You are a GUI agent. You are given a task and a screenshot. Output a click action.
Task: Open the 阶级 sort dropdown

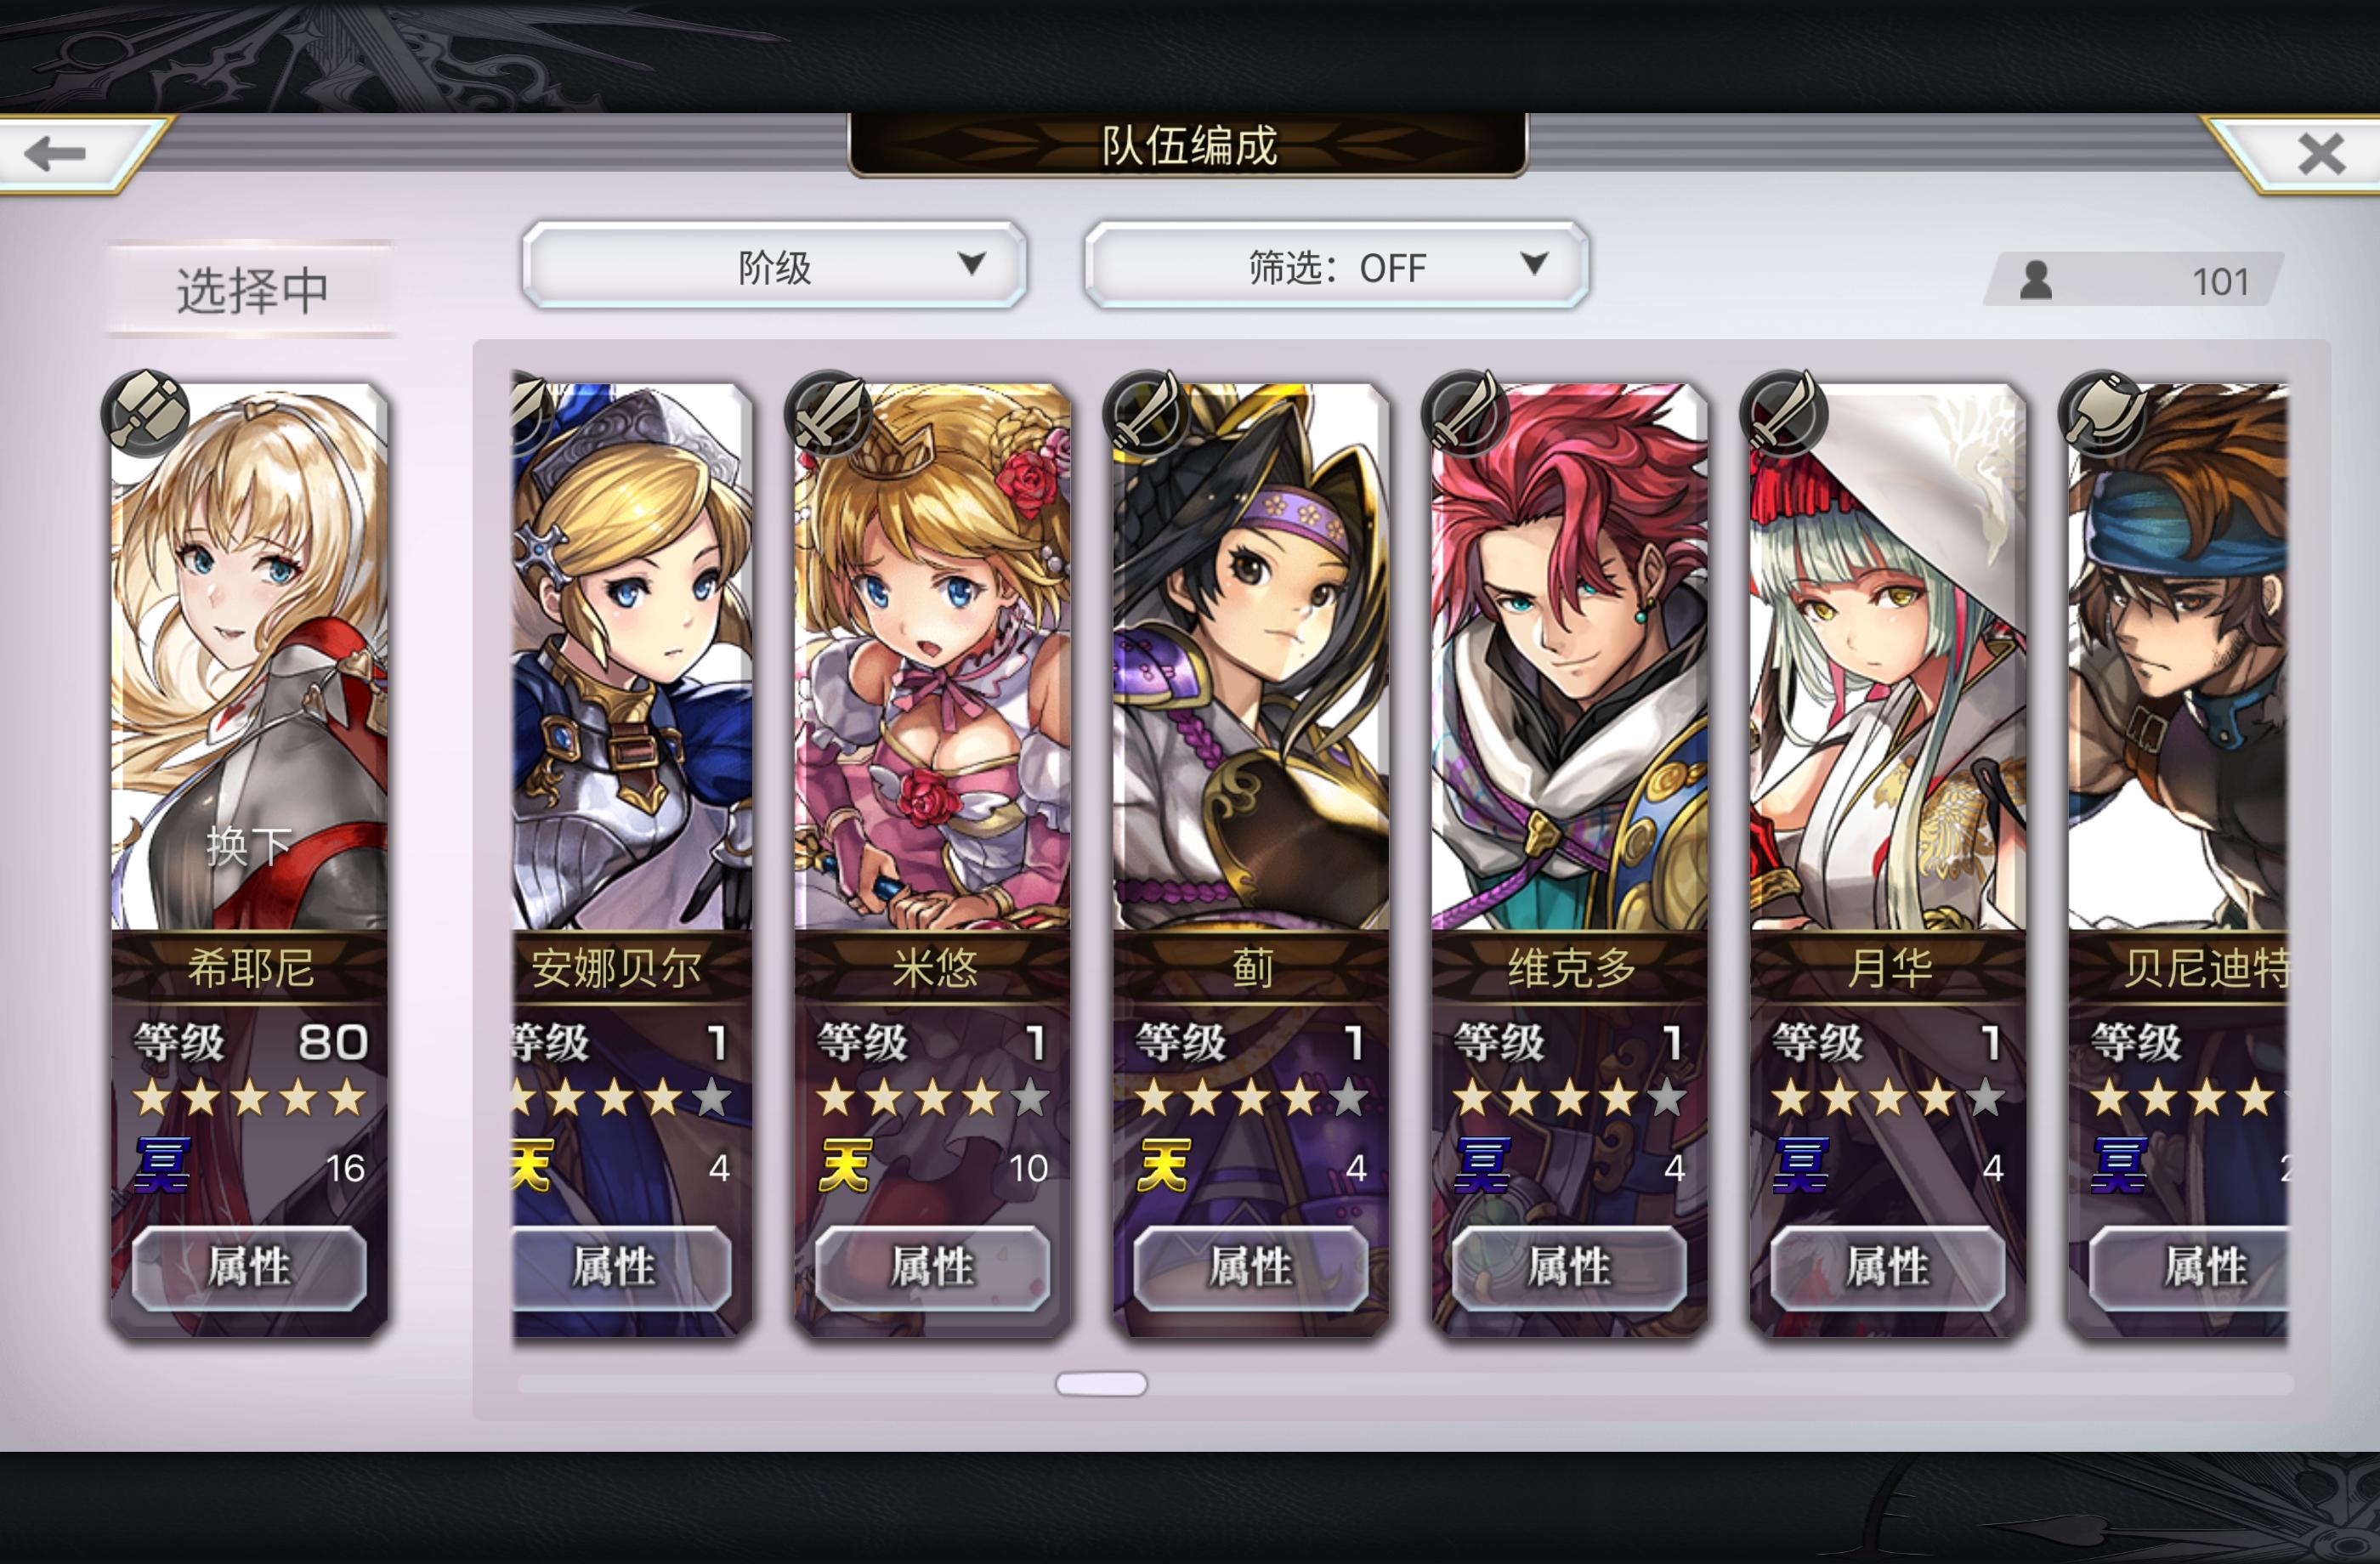774,266
